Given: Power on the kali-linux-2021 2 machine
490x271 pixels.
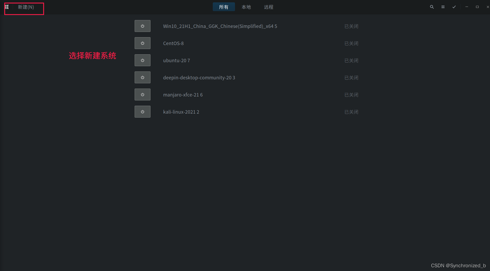Looking at the screenshot, I should pos(143,112).
